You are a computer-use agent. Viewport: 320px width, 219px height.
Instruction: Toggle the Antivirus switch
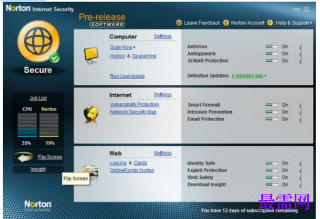pos(272,46)
